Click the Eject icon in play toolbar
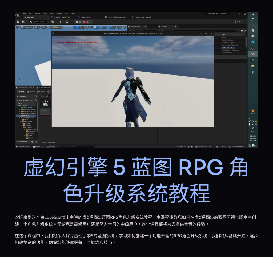 (87, 22)
